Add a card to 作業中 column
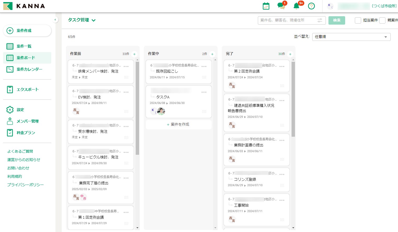 (212, 54)
